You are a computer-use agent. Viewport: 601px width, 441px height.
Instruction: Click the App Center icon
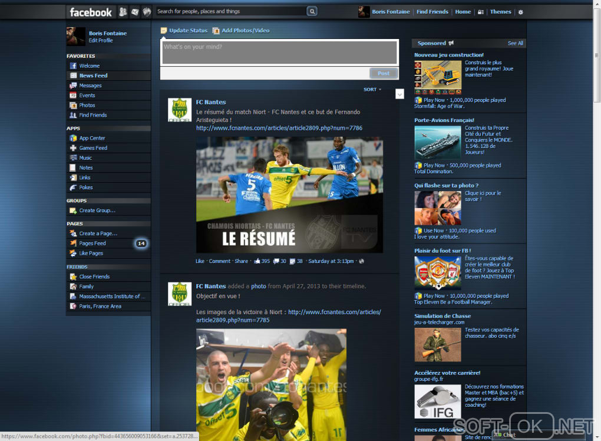pos(73,138)
